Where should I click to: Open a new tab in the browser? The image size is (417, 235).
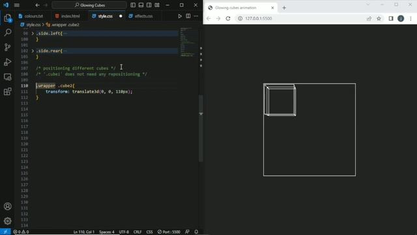284,8
